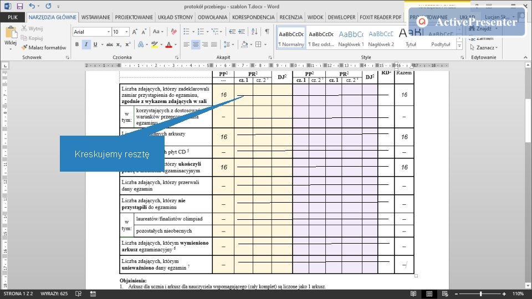Click zoom out minus button
This screenshot has height=299, width=532.
456,294
